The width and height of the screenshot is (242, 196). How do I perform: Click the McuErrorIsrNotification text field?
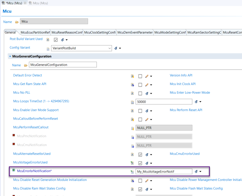[x=164, y=171]
